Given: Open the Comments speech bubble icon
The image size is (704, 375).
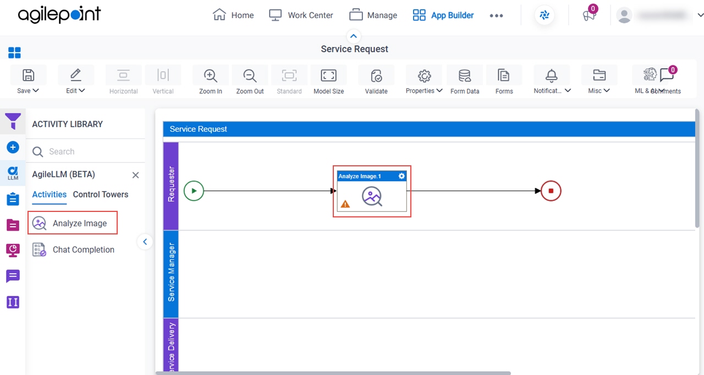Looking at the screenshot, I should coord(667,76).
